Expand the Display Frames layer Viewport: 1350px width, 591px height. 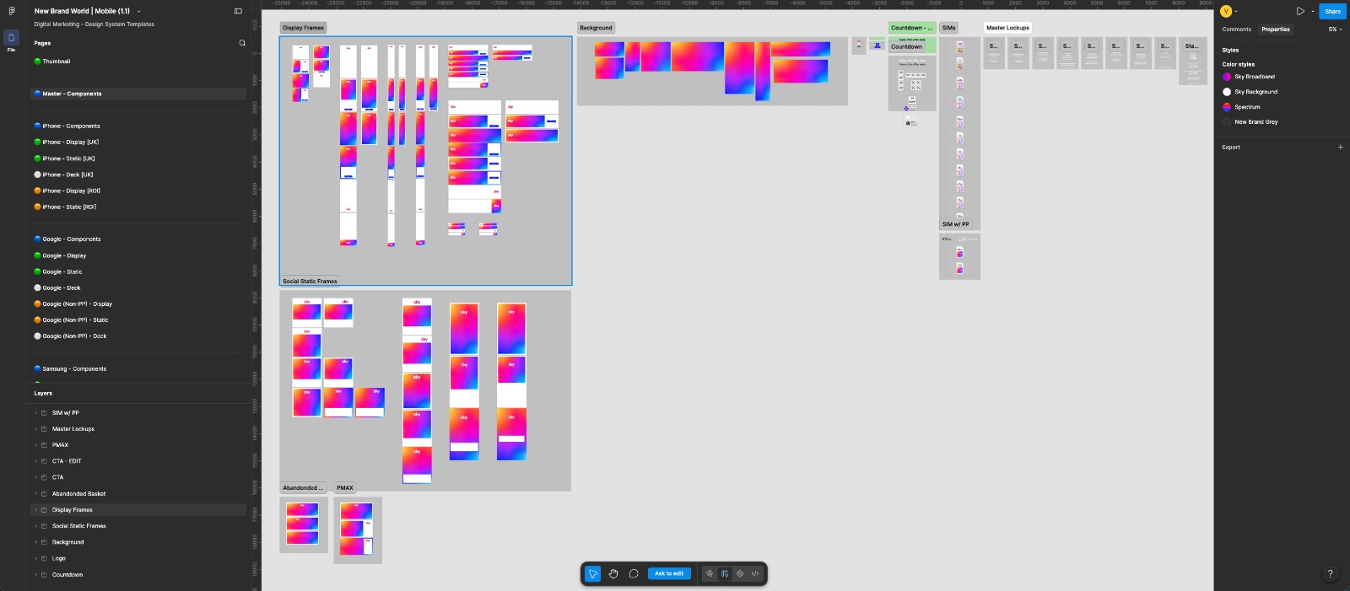click(x=36, y=510)
